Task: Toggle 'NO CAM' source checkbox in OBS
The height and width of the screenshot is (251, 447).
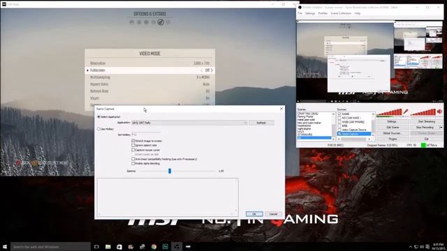Action: (339, 118)
